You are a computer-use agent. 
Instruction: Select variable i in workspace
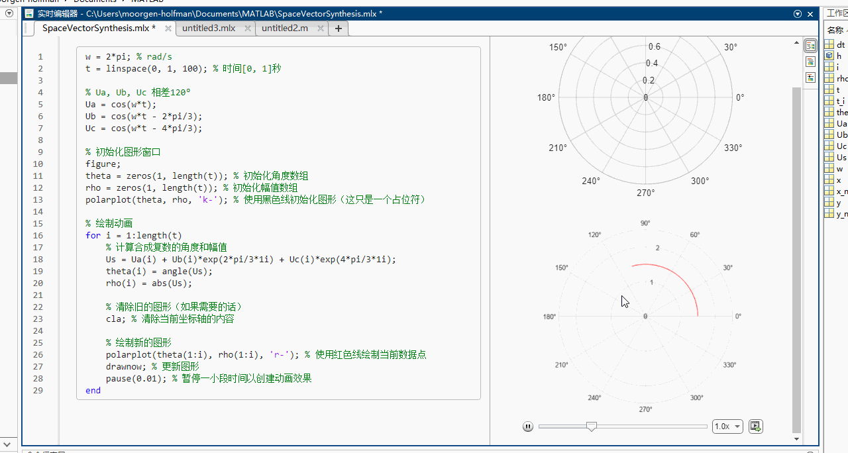pyautogui.click(x=836, y=67)
